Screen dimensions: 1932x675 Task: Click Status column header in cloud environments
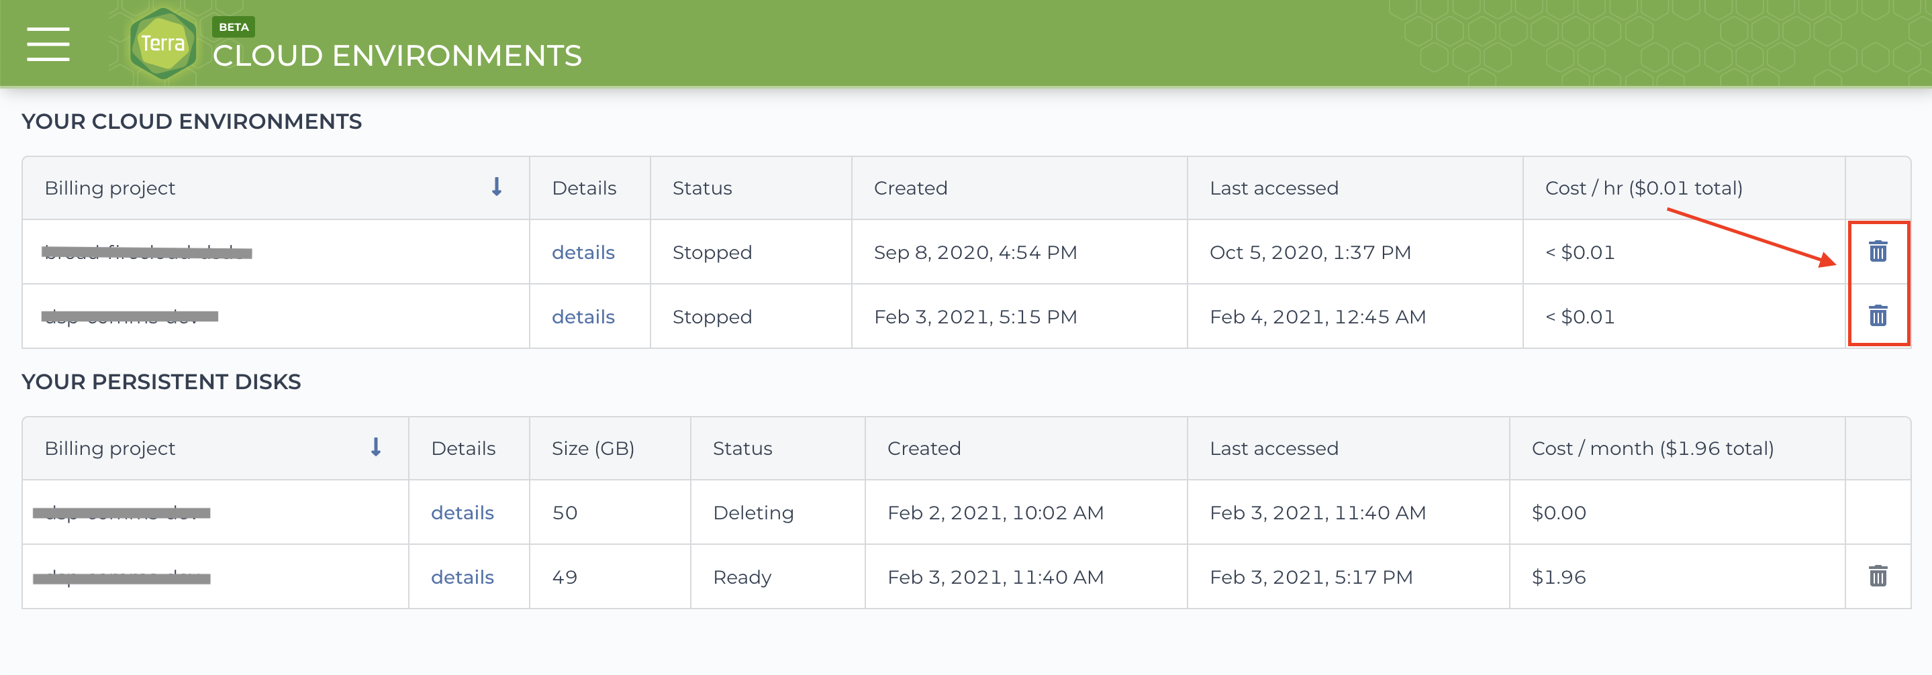tap(702, 189)
